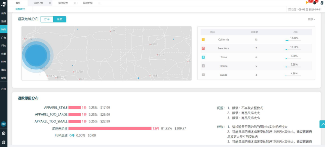Click the app logo at sidebar top
The height and width of the screenshot is (147, 325).
click(4, 4)
